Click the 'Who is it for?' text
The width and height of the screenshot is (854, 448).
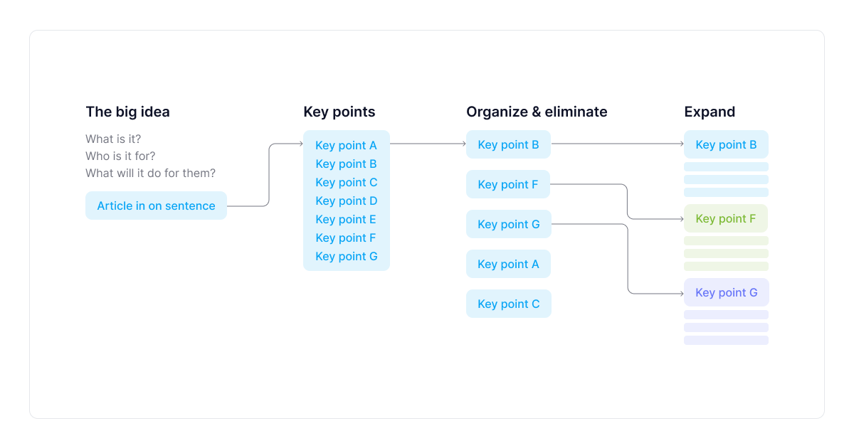[120, 156]
